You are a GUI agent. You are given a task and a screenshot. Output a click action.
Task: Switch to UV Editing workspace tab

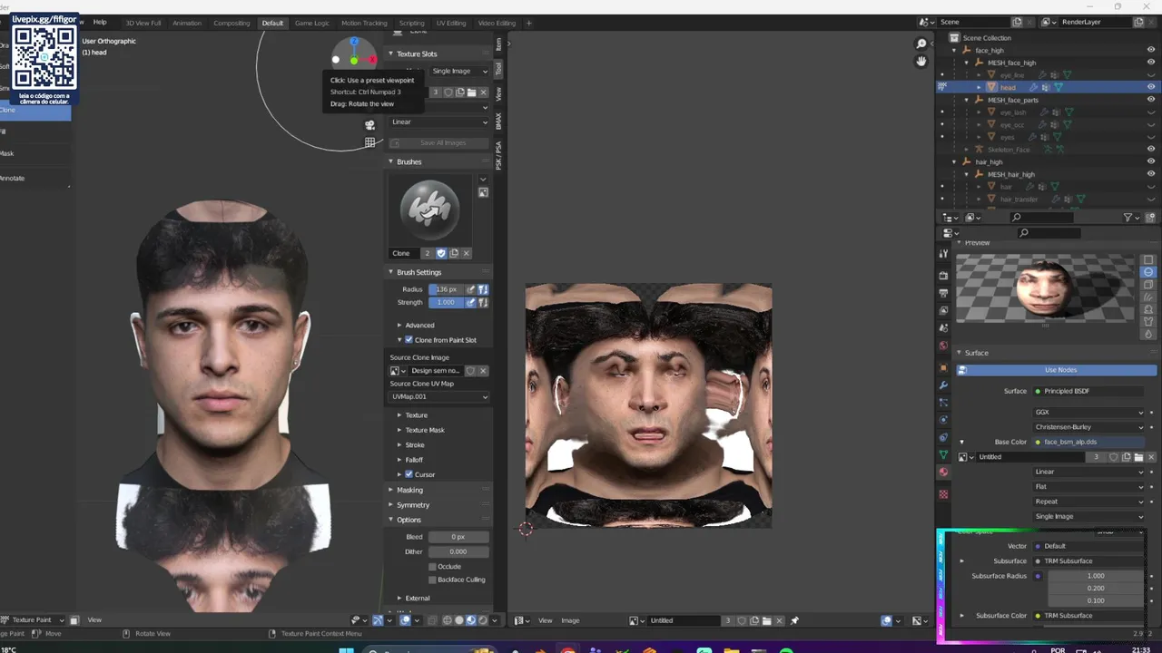tap(451, 23)
